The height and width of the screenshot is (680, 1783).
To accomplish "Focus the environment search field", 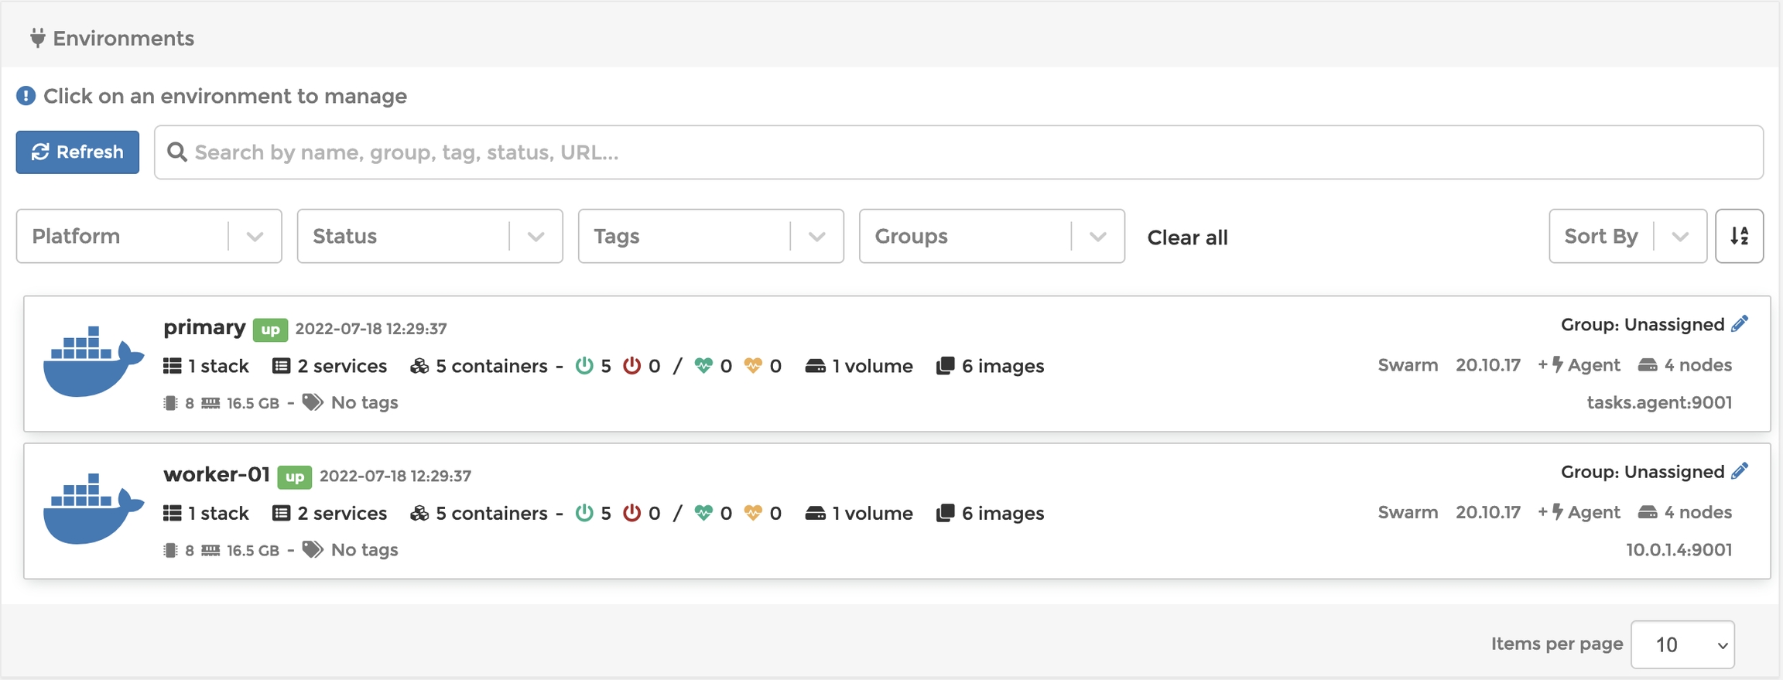I will click(960, 152).
